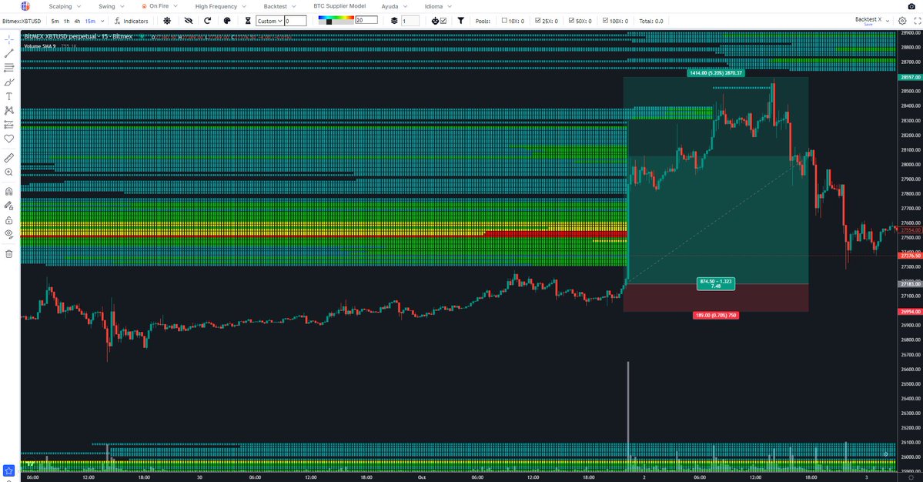Image resolution: width=923 pixels, height=482 pixels.
Task: Click the hourglass time range icon
Action: click(x=248, y=21)
